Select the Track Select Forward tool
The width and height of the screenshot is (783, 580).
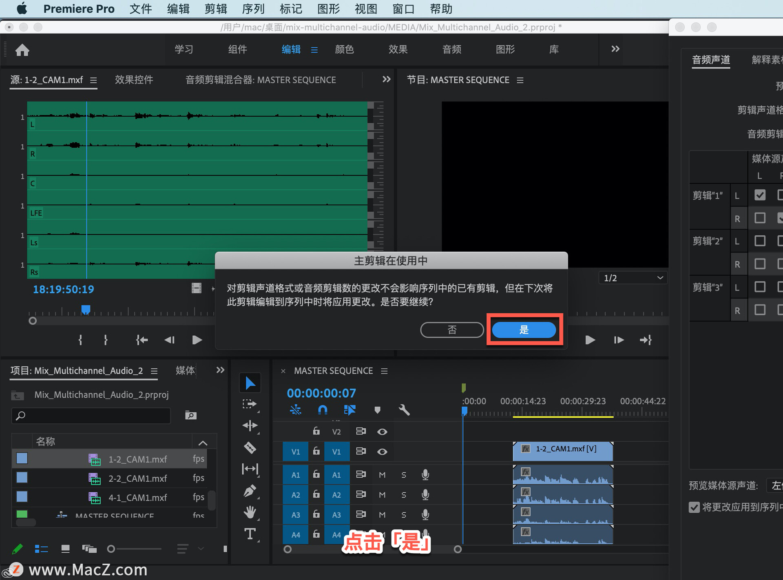250,404
